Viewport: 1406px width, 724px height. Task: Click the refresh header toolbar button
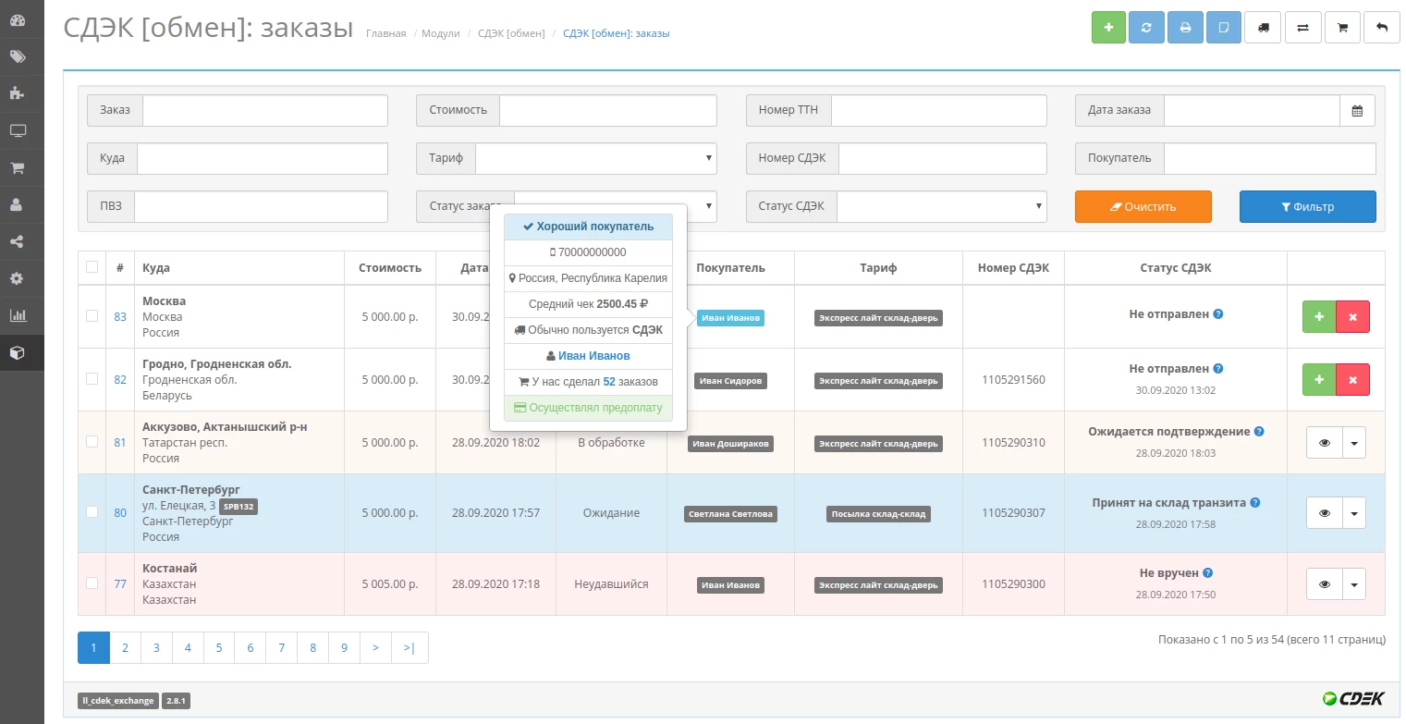coord(1146,28)
